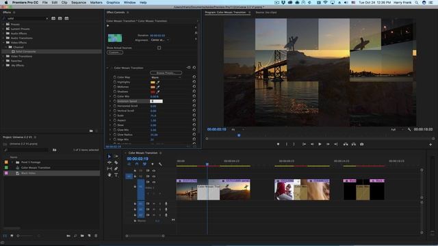The image size is (438, 246).
Task: Open the File menu
Action: click(x=44, y=2)
